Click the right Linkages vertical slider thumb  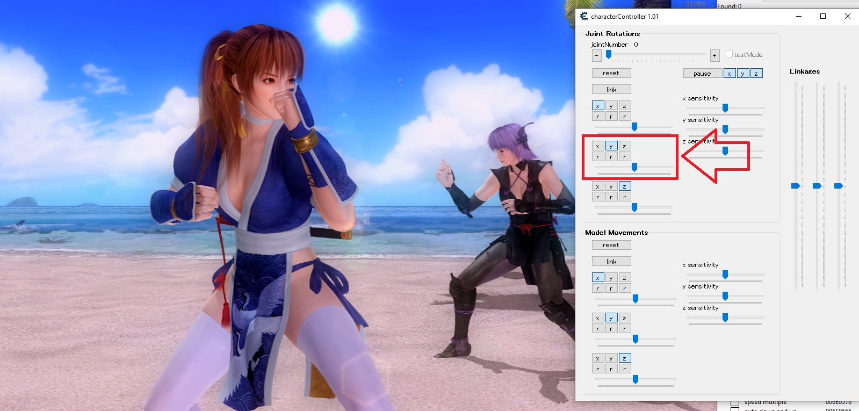click(839, 186)
